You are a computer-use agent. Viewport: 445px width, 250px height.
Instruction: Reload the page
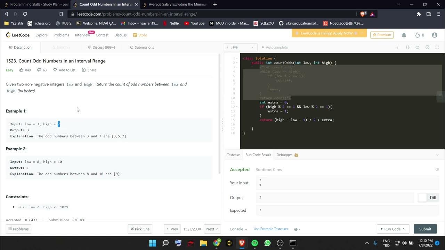pos(25,14)
